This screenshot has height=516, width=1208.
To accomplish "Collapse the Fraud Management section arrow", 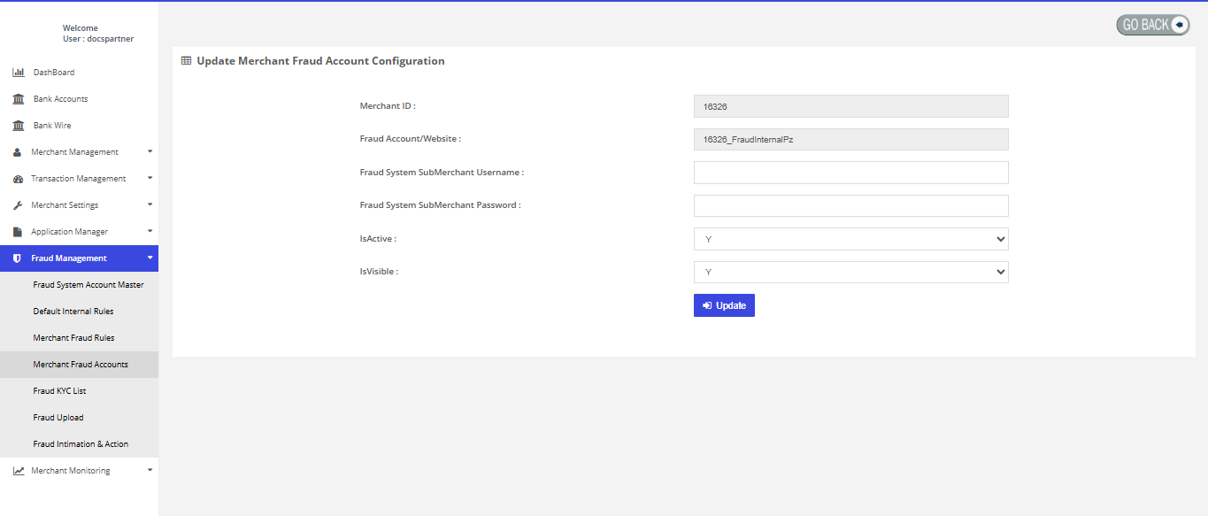I will (x=150, y=258).
